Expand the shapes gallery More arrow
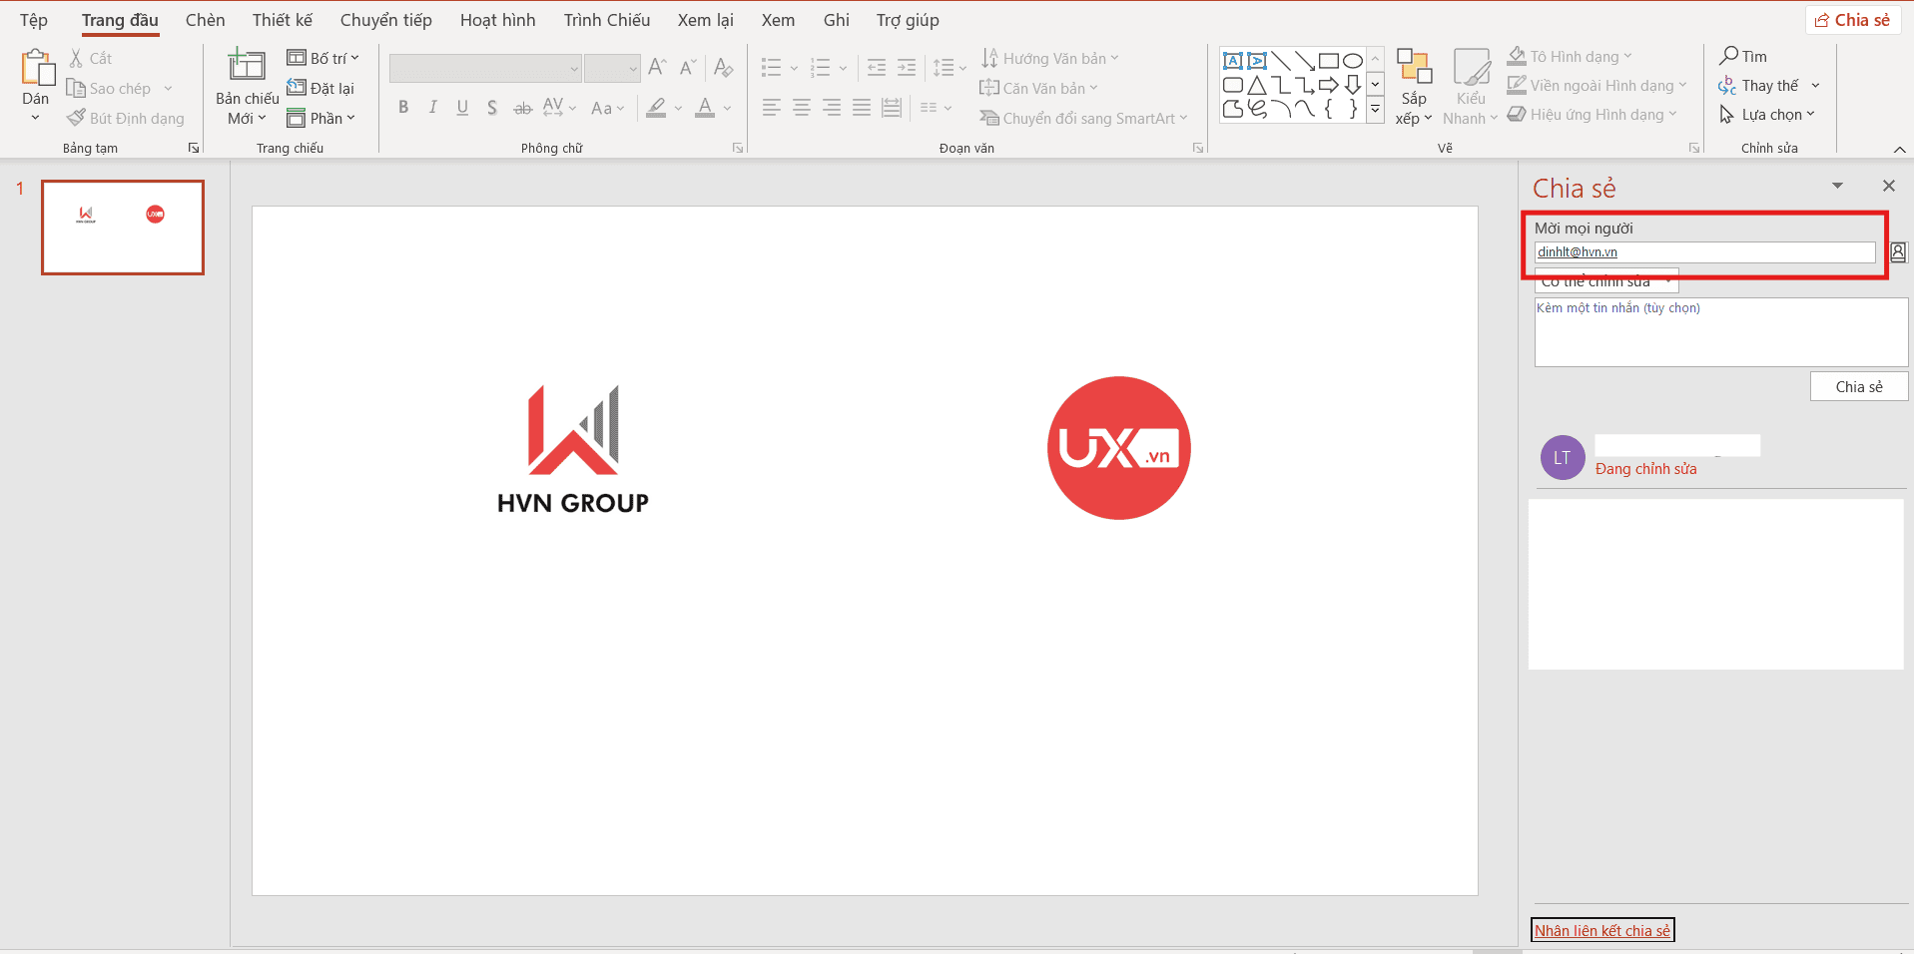This screenshot has width=1914, height=954. (x=1375, y=110)
